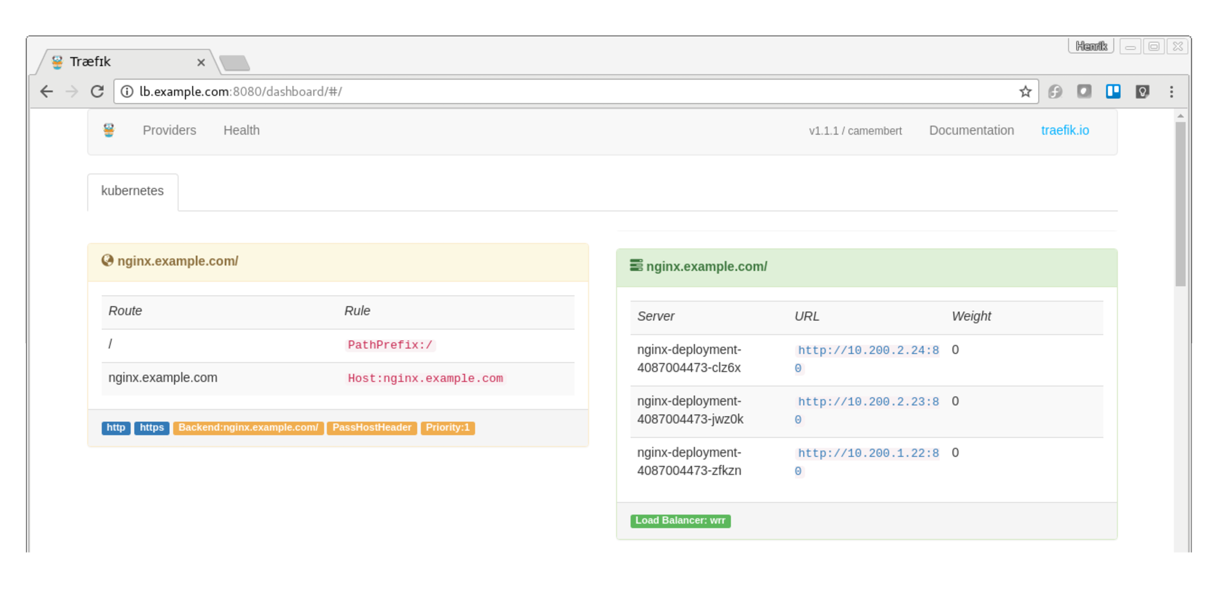Close the Træfik browser tab
The height and width of the screenshot is (590, 1226).
tap(201, 62)
